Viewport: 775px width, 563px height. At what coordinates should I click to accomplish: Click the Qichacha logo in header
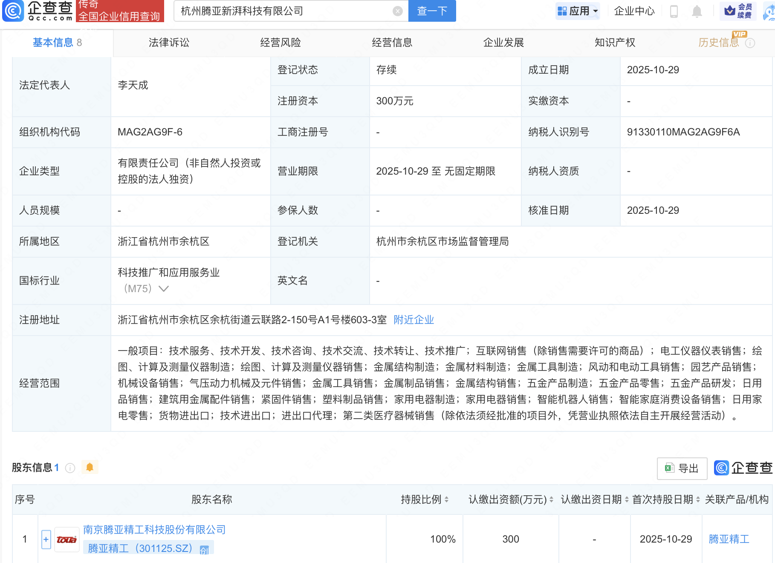[x=38, y=11]
